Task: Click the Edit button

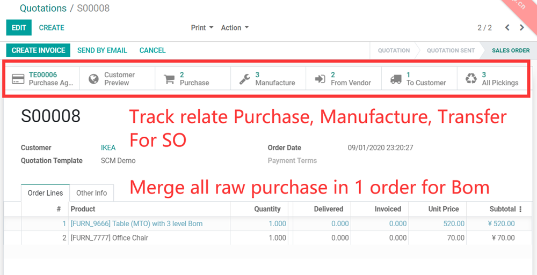Action: pos(19,28)
